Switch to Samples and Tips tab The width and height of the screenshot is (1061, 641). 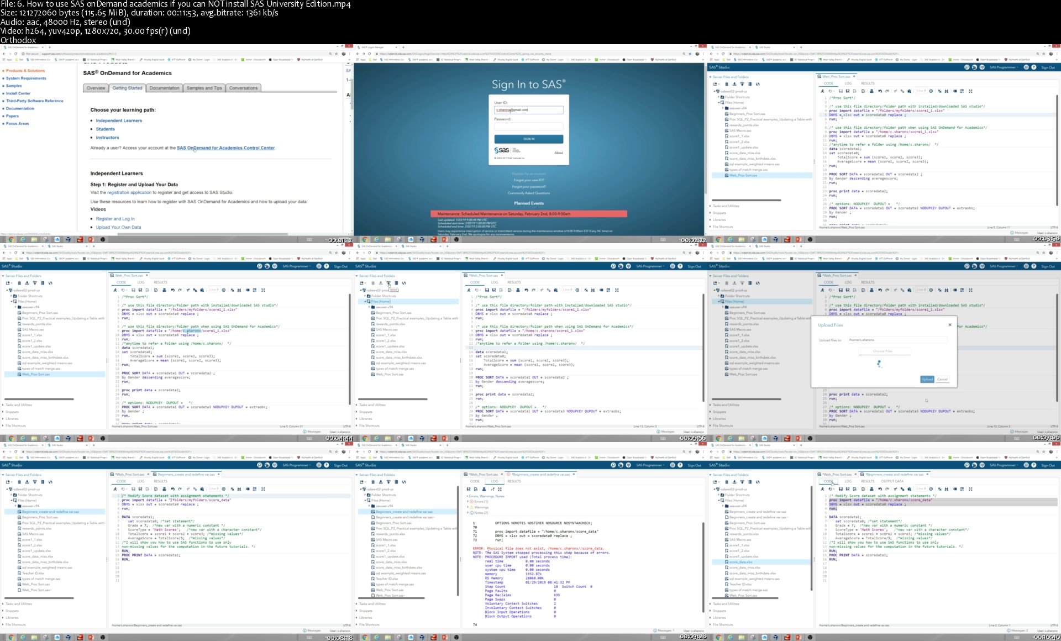(204, 88)
